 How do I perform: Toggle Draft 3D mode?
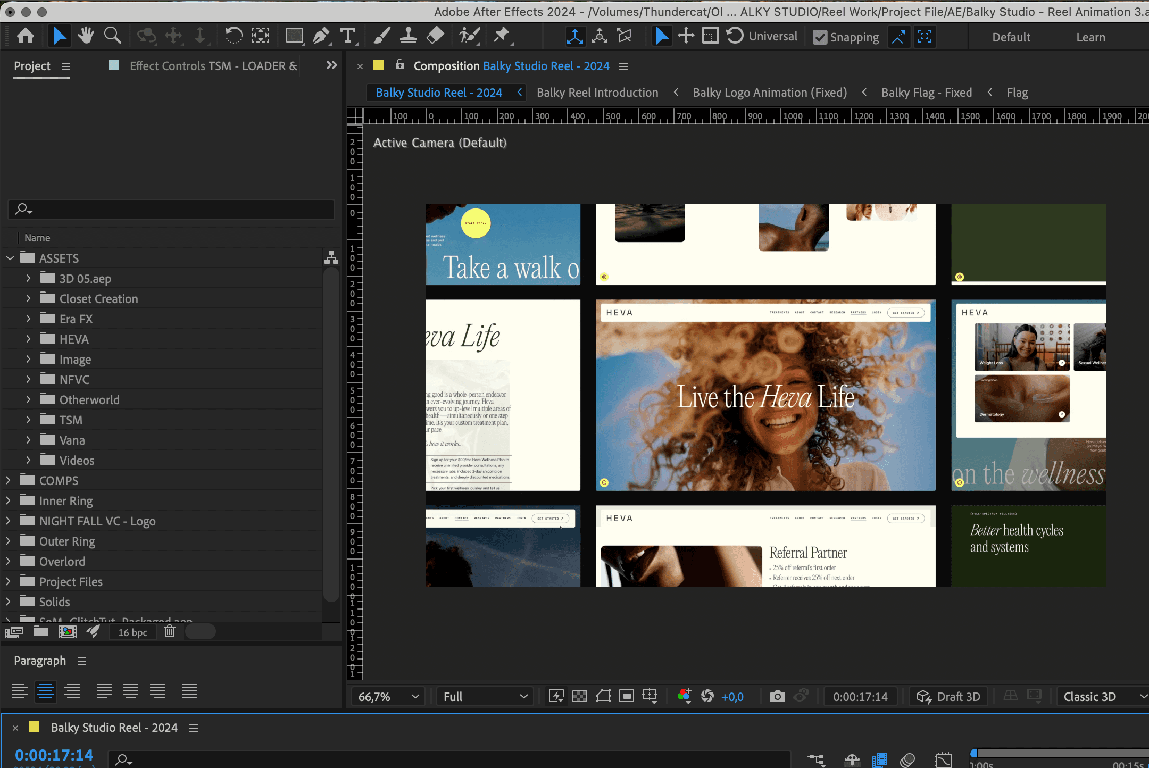click(x=948, y=697)
